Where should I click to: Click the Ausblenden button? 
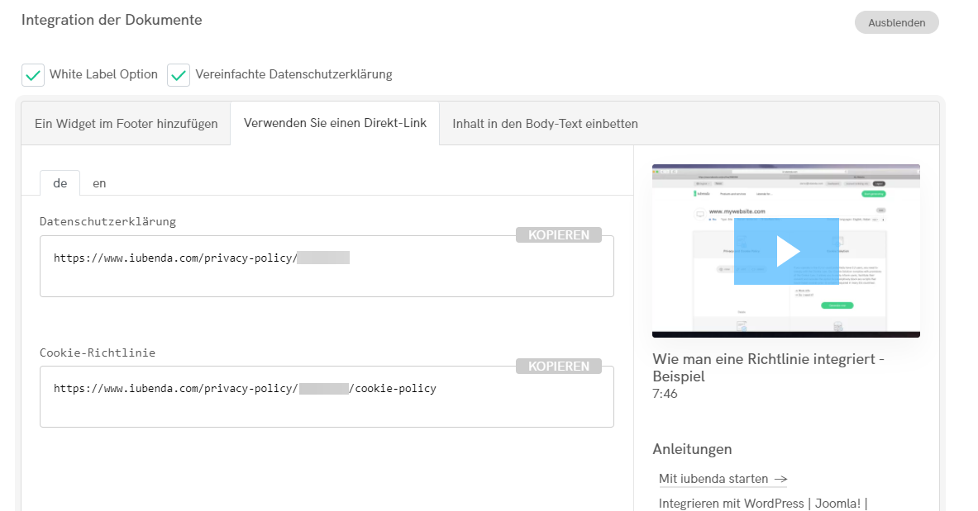[x=896, y=22]
